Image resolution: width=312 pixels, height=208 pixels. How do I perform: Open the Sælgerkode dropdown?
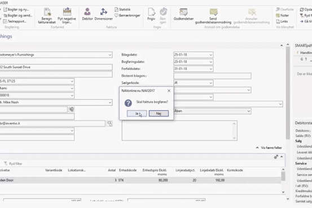[210, 83]
